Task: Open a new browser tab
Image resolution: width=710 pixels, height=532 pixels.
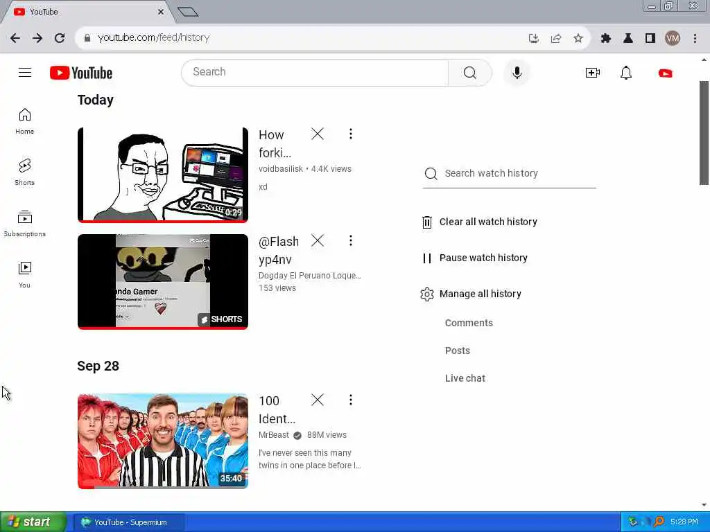Action: (x=188, y=12)
